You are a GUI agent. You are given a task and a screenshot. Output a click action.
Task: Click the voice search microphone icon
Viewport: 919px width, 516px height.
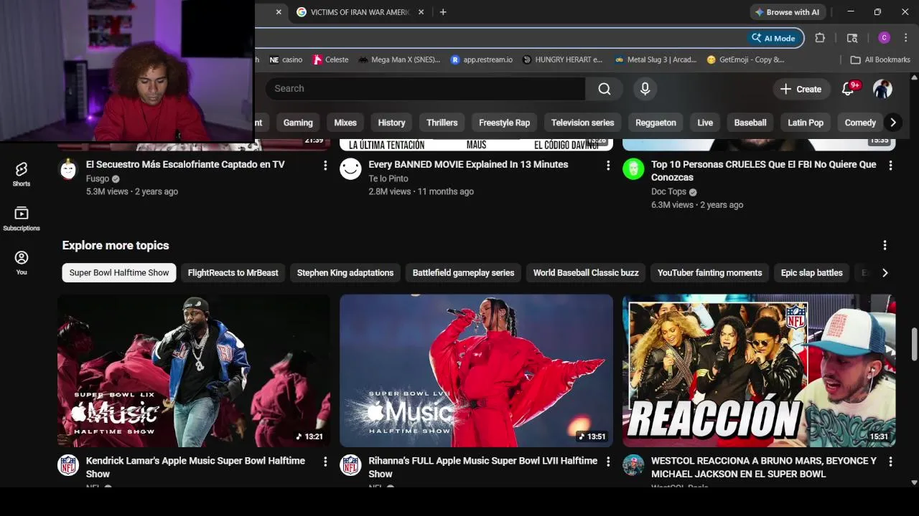[x=645, y=89]
